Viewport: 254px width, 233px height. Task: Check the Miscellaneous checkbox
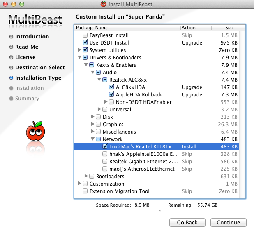[x=98, y=132]
